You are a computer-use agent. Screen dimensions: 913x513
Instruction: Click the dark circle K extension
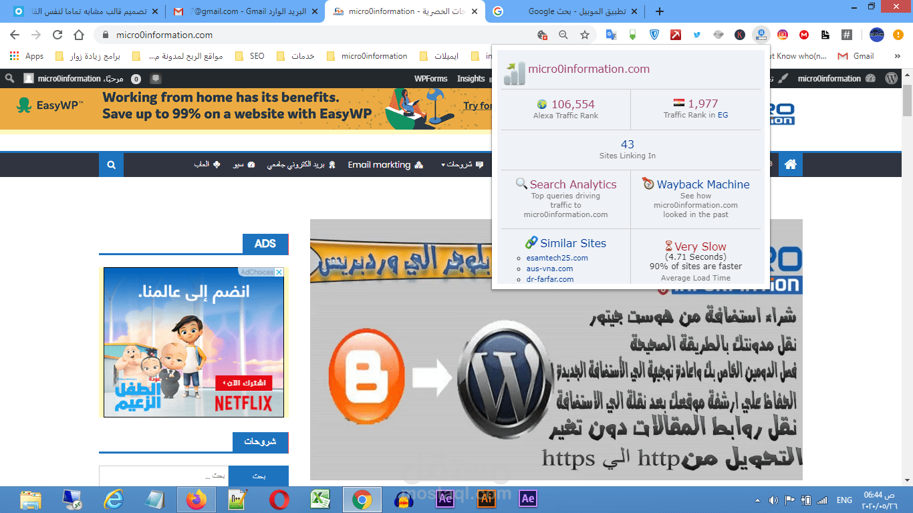point(740,35)
